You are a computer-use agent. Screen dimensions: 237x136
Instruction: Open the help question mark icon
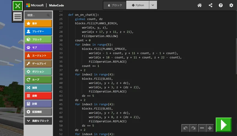(x=221, y=5)
